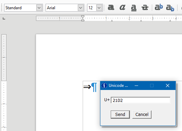
Task: Click the U+ code input field with 21D2
Action: (x=141, y=100)
